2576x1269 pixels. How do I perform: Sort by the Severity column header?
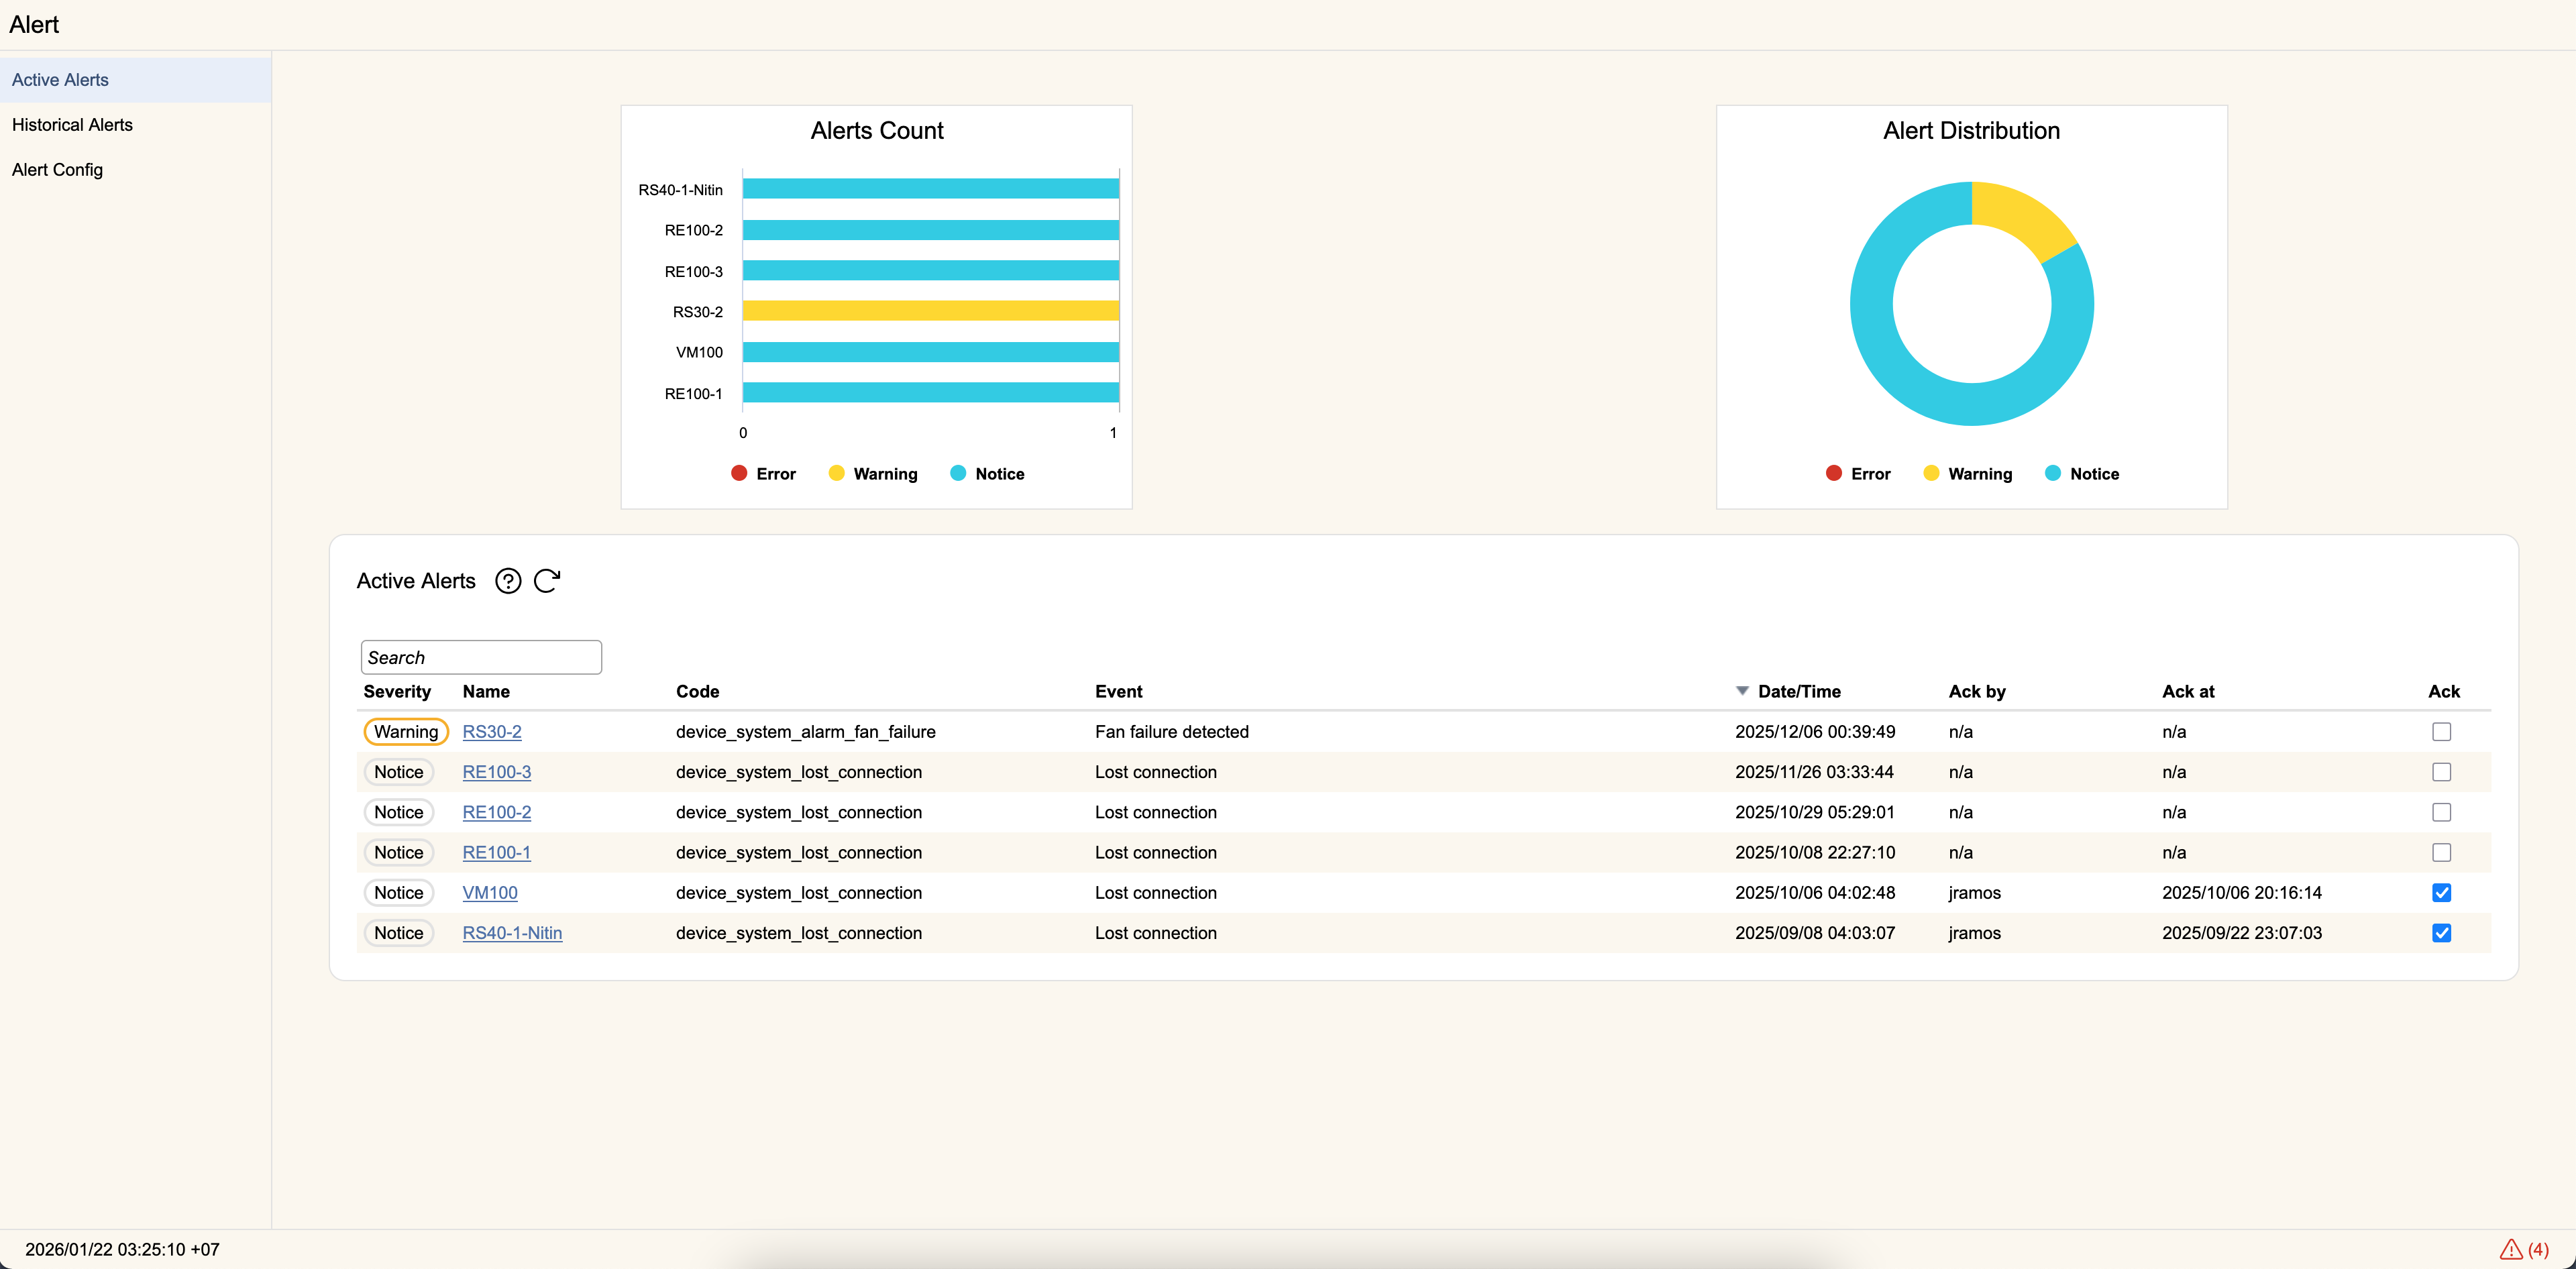[x=397, y=691]
